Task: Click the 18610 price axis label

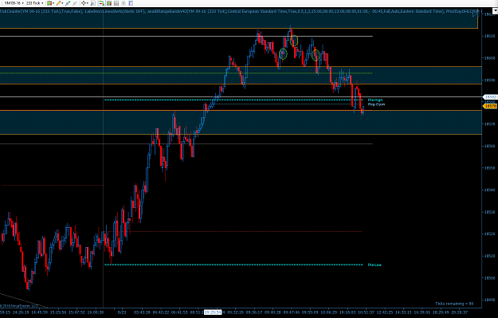Action: click(490, 36)
